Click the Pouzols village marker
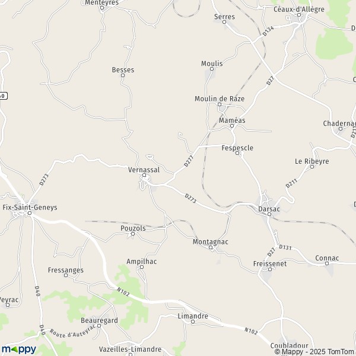This screenshot has height=356, width=356. (133, 234)
